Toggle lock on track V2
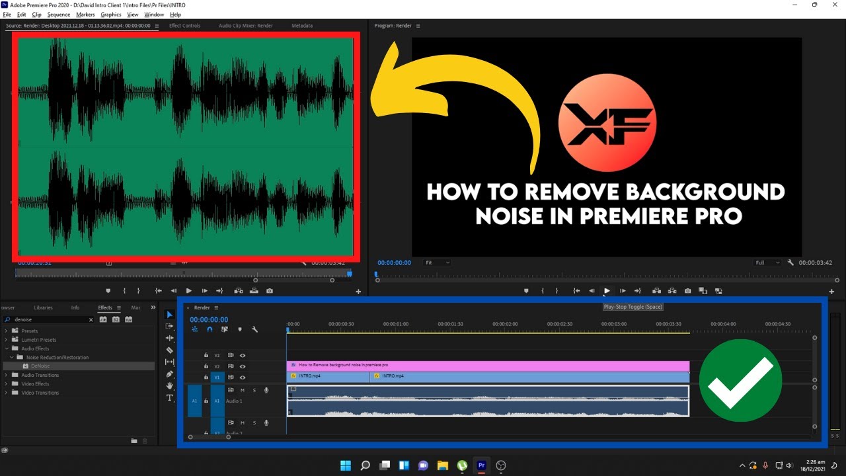This screenshot has height=476, width=846. pos(206,366)
